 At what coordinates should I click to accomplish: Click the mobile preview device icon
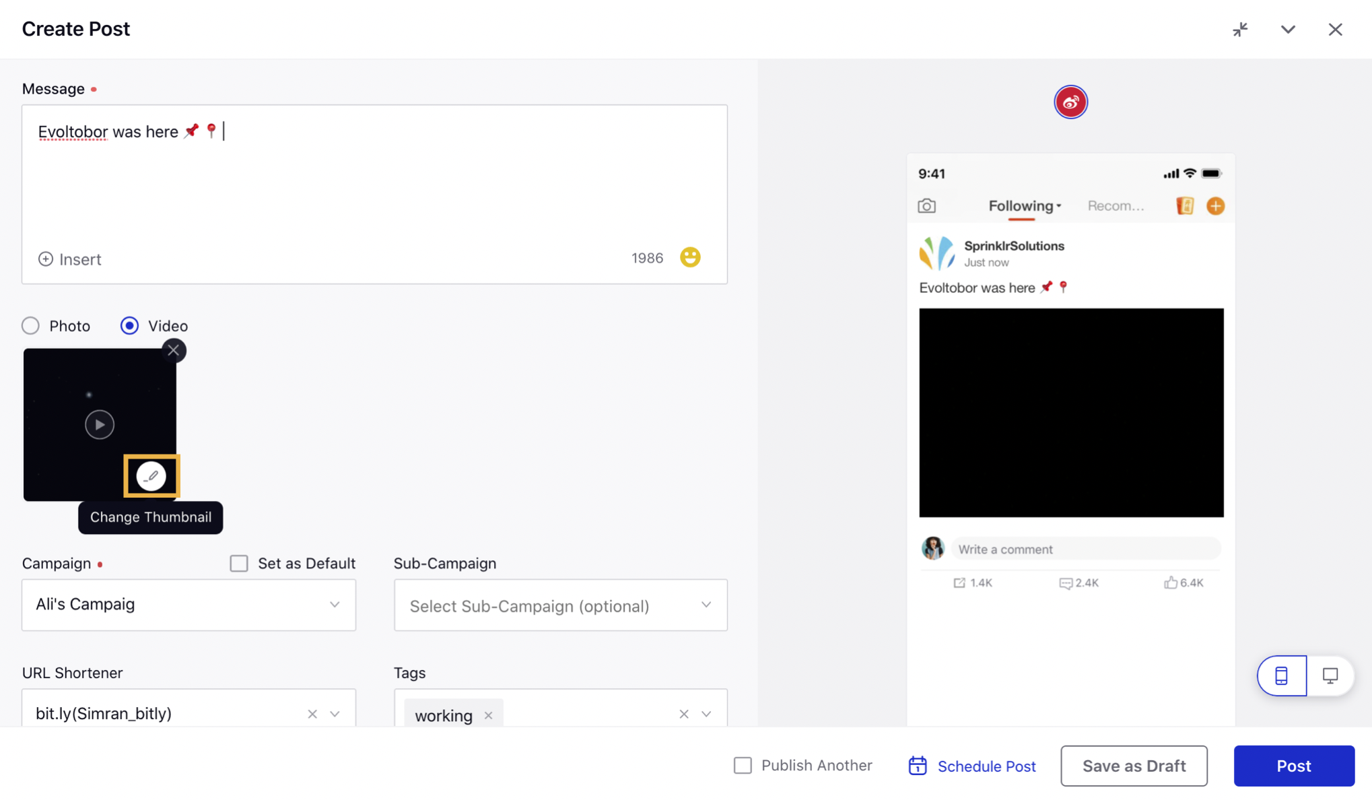pyautogui.click(x=1282, y=676)
